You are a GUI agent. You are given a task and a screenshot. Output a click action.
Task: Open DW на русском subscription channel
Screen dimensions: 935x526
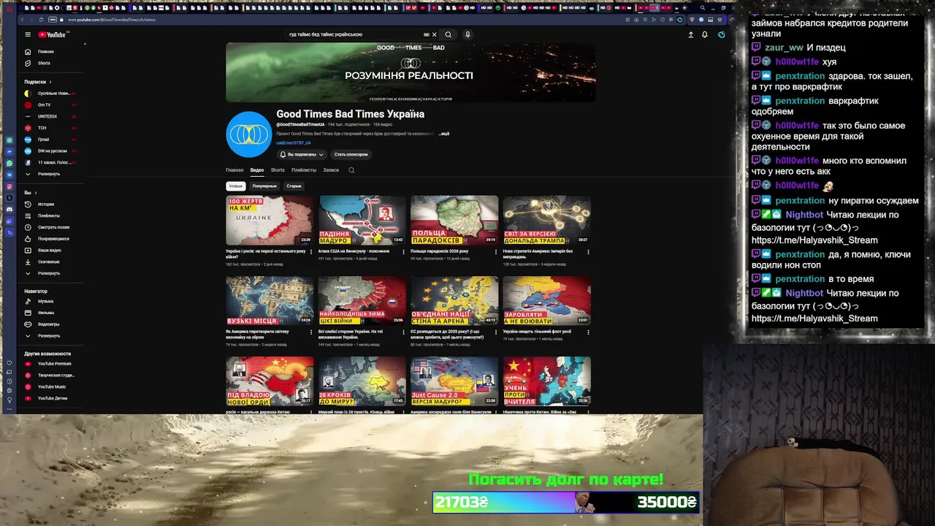click(x=50, y=151)
